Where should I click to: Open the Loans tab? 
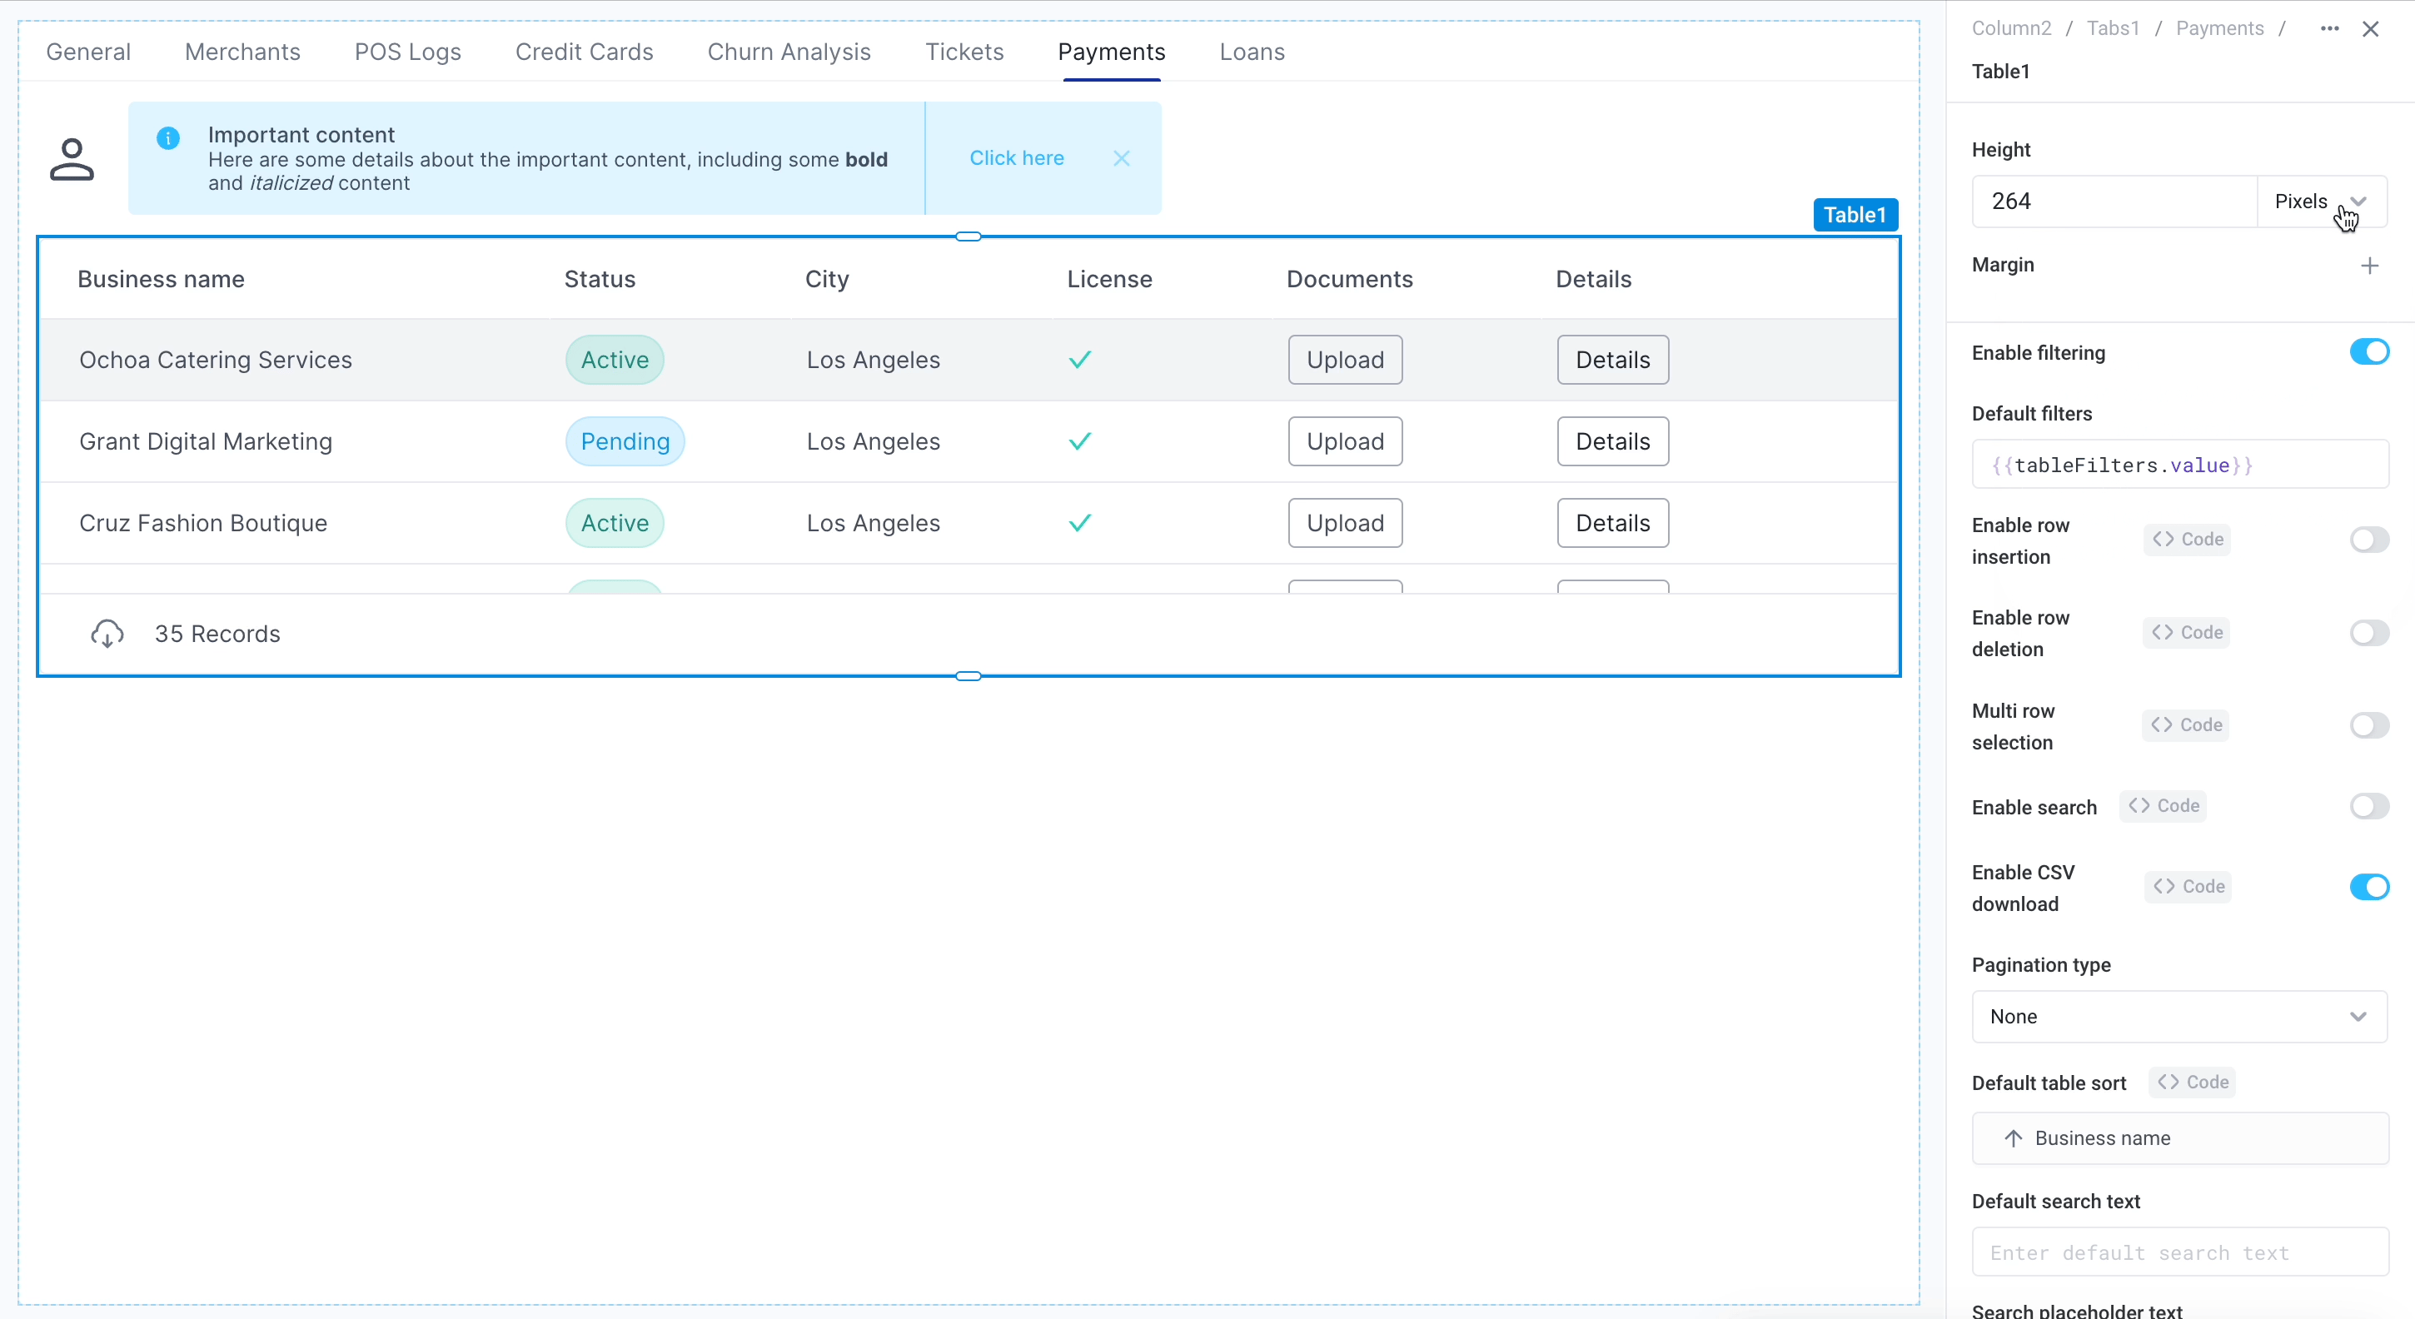(x=1252, y=52)
